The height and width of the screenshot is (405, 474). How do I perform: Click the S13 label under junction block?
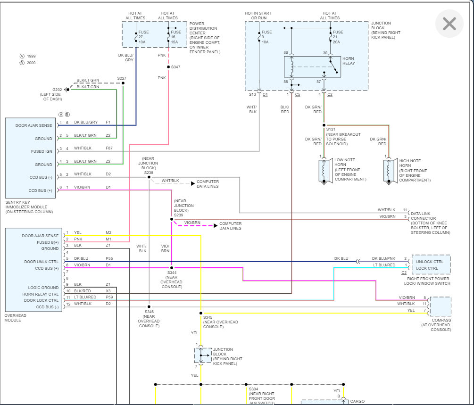point(252,94)
